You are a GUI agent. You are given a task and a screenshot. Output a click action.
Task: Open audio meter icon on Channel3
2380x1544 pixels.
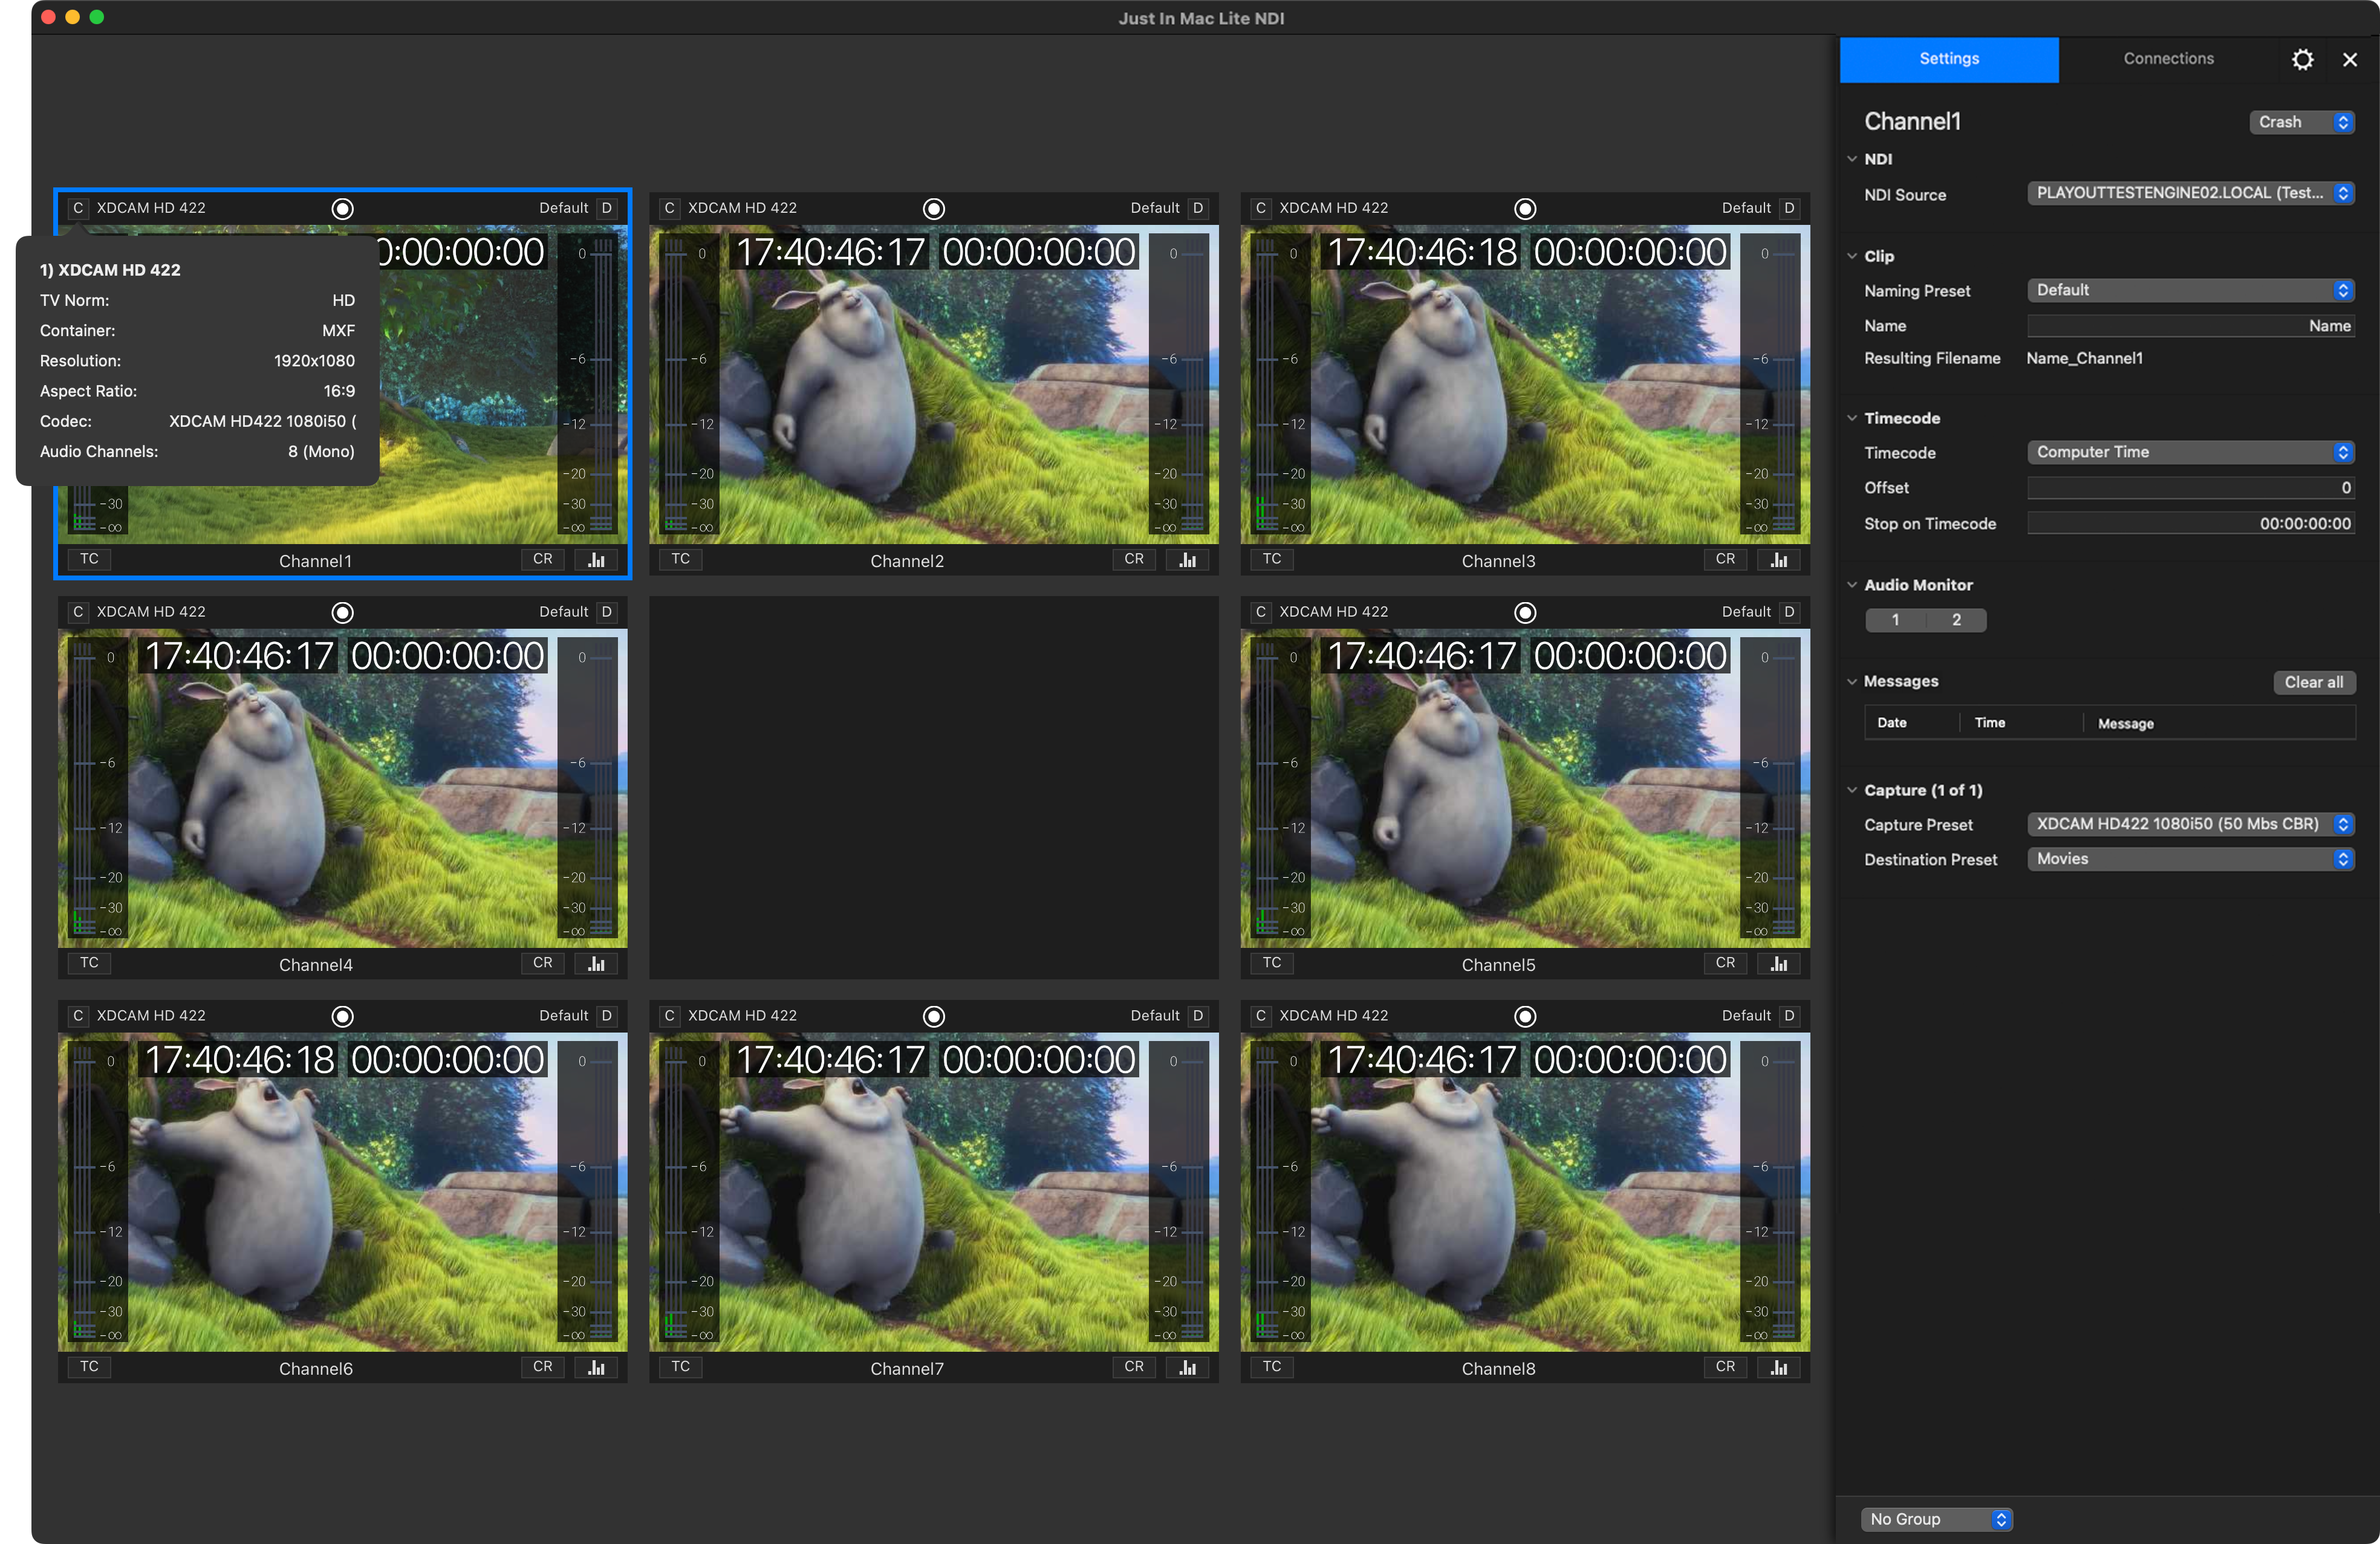pyautogui.click(x=1778, y=560)
